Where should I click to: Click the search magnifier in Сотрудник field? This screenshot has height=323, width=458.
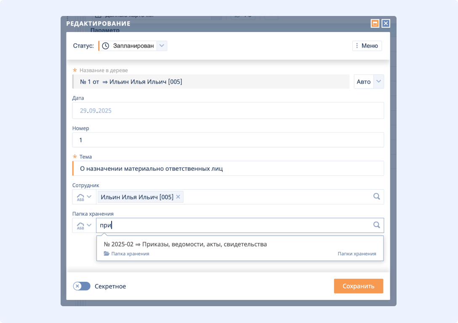point(376,196)
